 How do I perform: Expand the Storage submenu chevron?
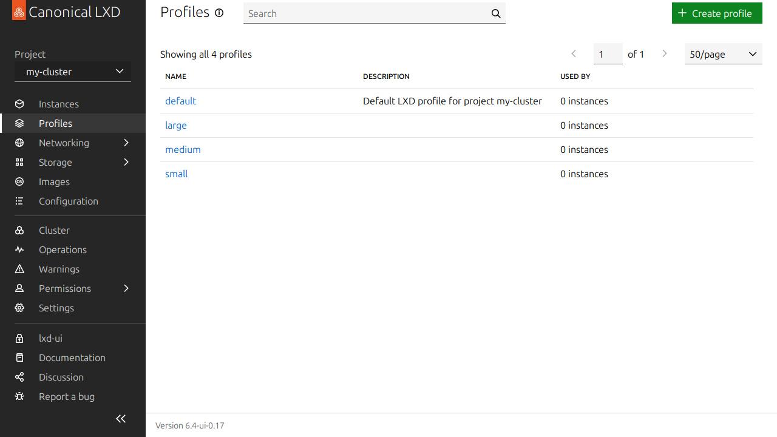tap(126, 162)
